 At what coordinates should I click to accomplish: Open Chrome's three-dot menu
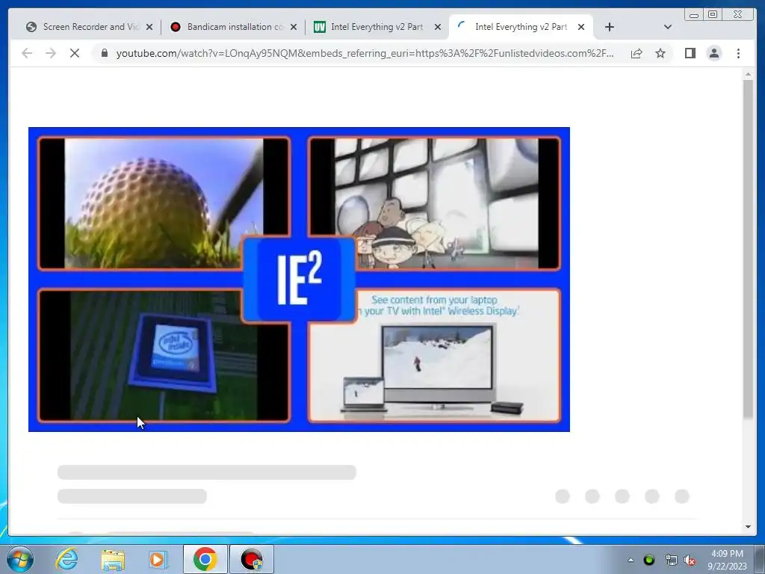738,53
